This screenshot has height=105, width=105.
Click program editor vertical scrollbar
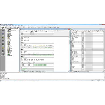(x=69, y=54)
